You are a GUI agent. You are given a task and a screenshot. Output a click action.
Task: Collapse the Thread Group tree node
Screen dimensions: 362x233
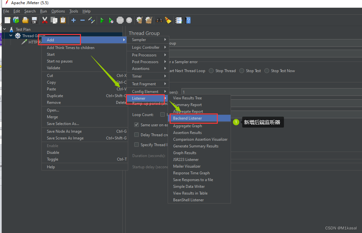(11, 36)
